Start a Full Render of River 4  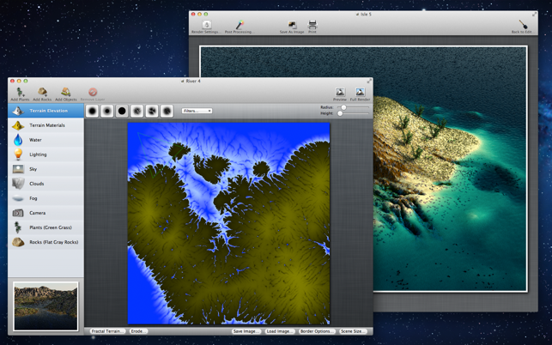point(360,94)
